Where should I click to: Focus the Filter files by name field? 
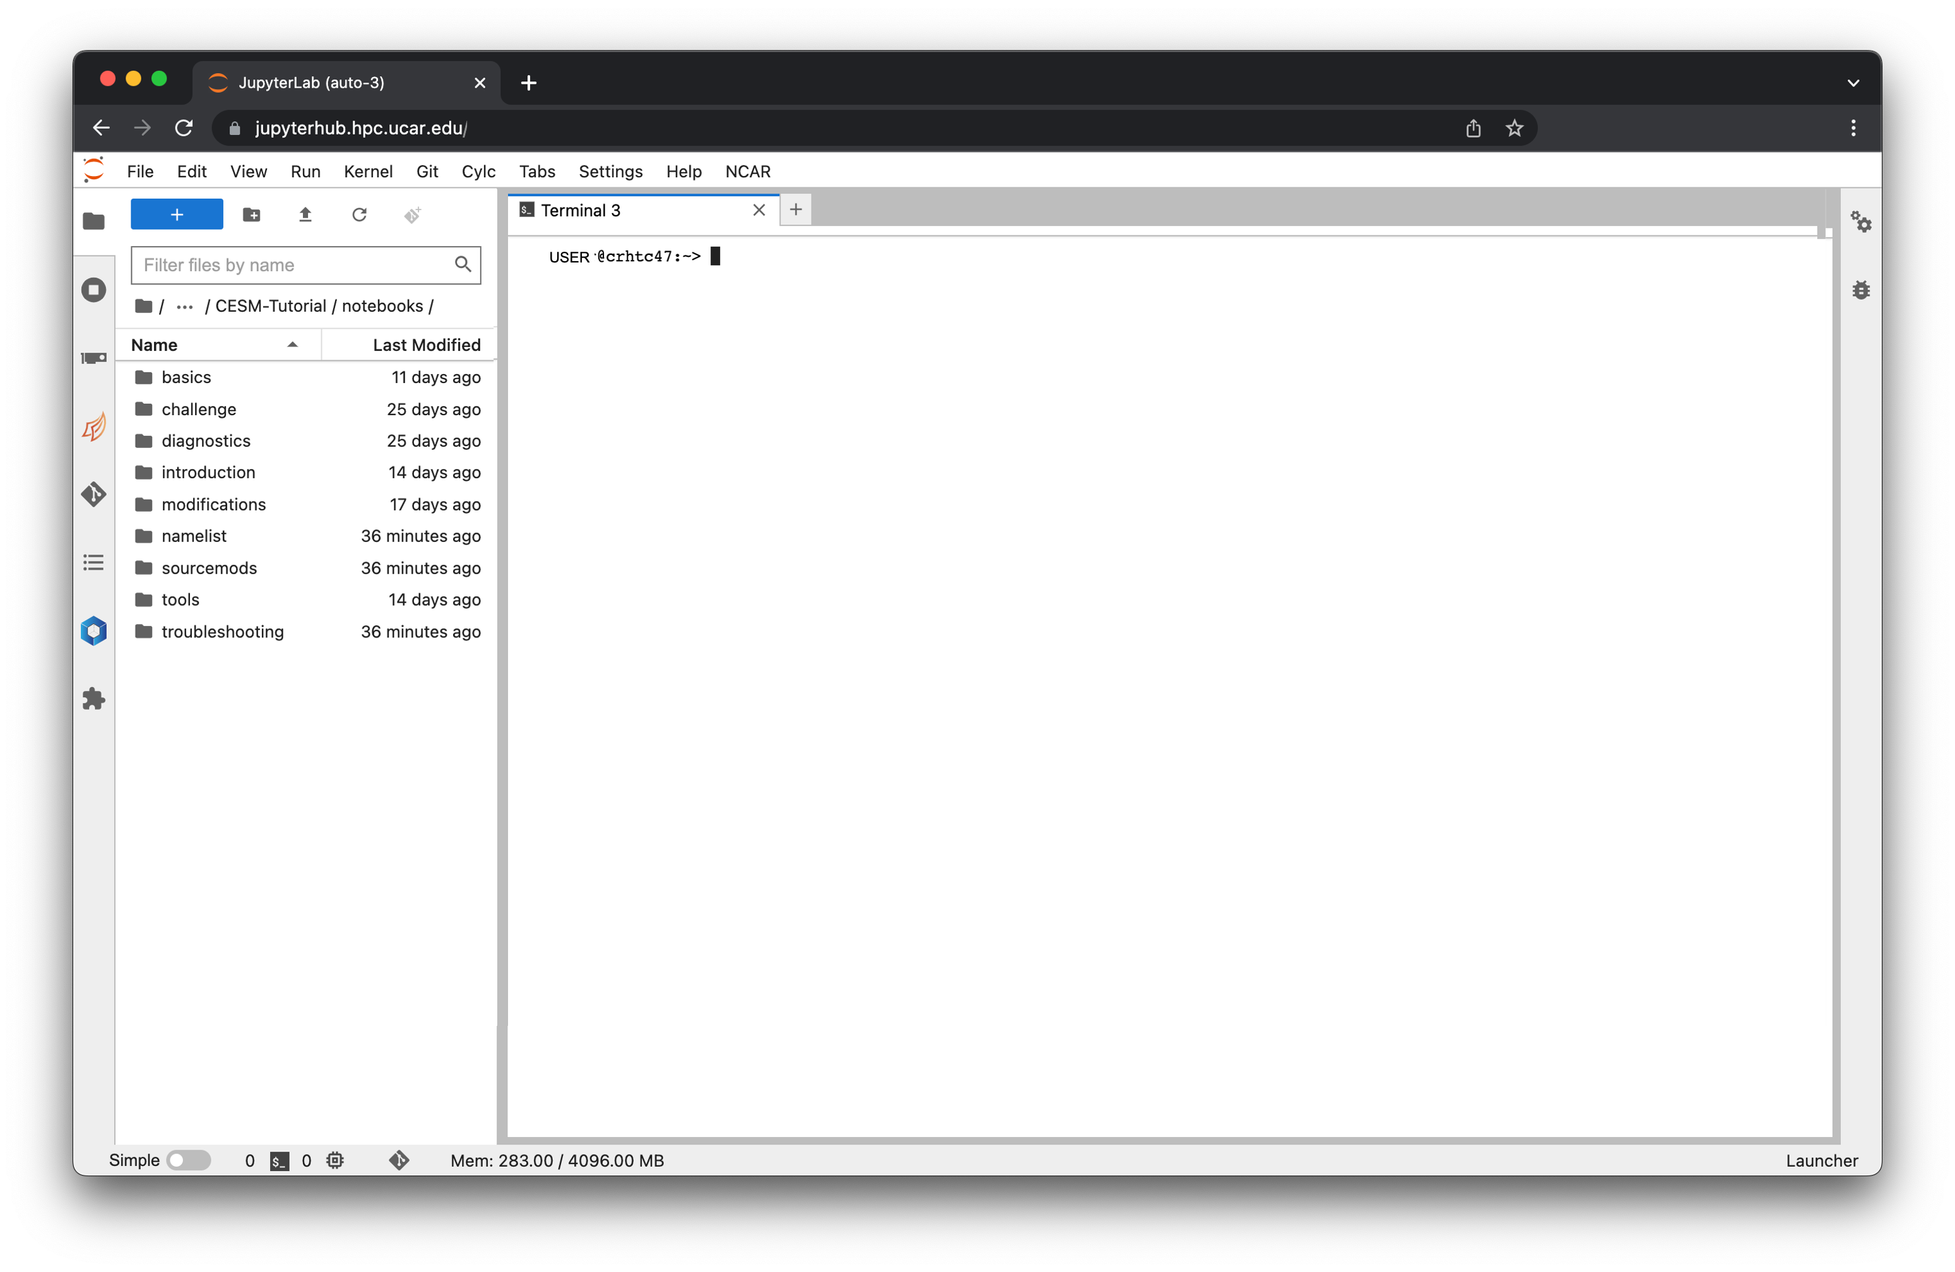[x=305, y=264]
